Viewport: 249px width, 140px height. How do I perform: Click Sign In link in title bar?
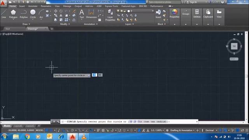[193, 2]
